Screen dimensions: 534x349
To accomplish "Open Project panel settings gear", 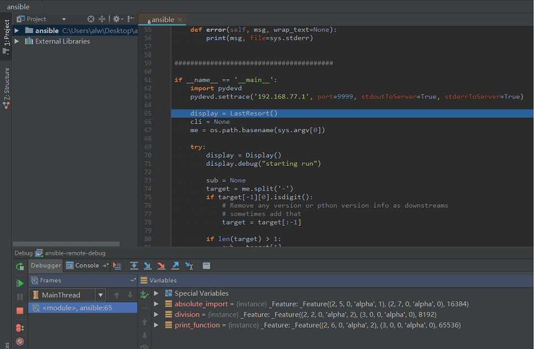I will coord(116,19).
